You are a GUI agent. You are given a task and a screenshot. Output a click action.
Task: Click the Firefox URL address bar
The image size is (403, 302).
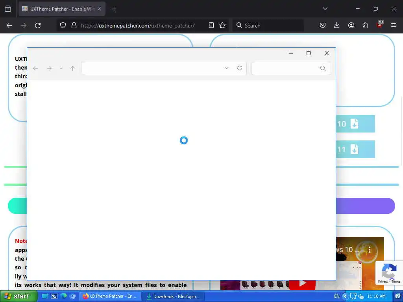pos(138,26)
